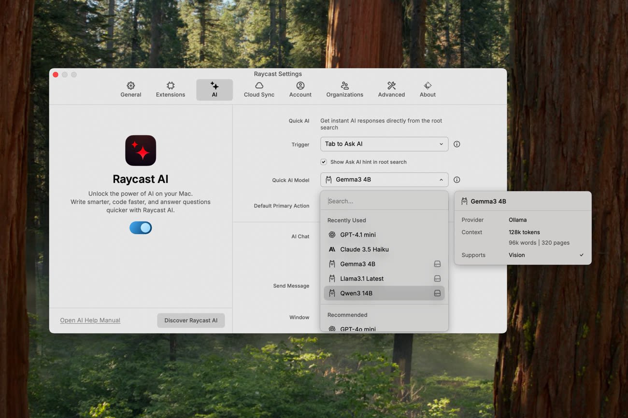Click the info icon next to Trigger dropdown

[x=457, y=144]
